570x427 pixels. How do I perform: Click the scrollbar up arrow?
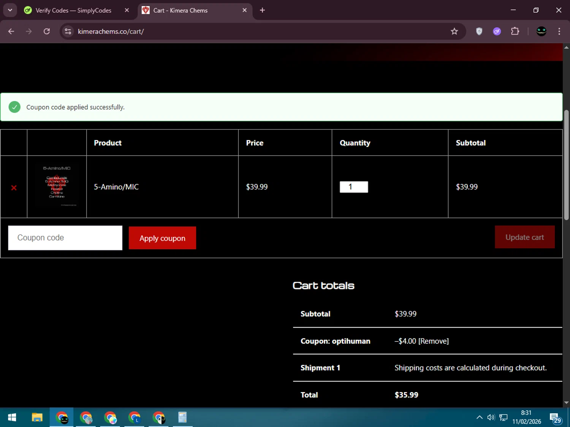(566, 47)
